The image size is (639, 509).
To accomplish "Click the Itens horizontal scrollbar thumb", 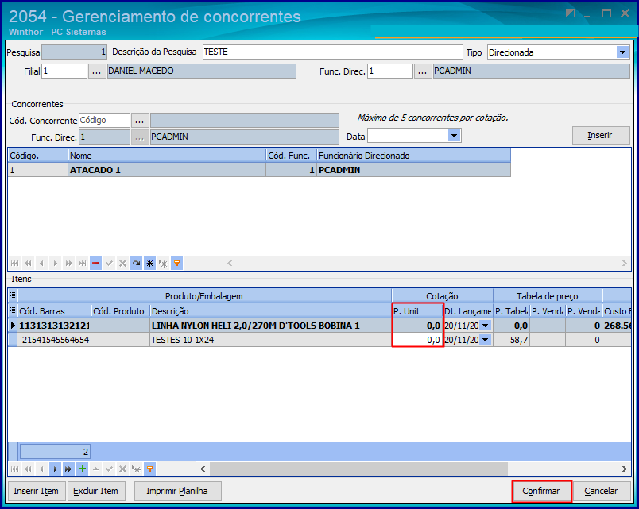I will [x=358, y=469].
